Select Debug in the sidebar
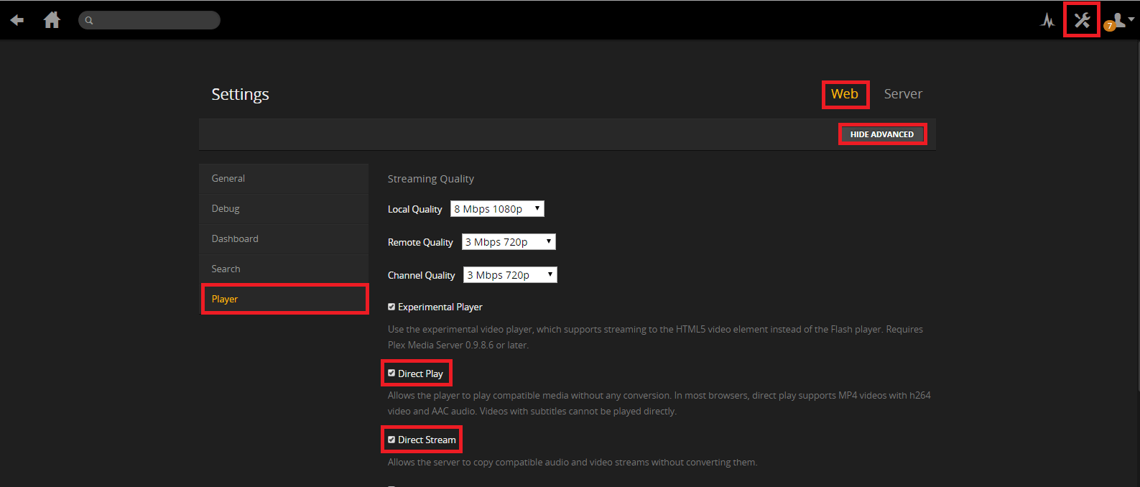Screen dimensions: 1140x487 click(226, 208)
